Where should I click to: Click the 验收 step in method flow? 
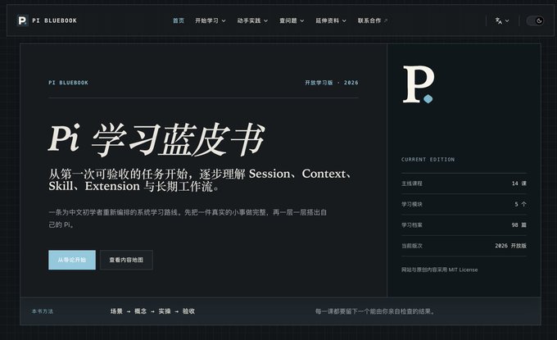(188, 311)
